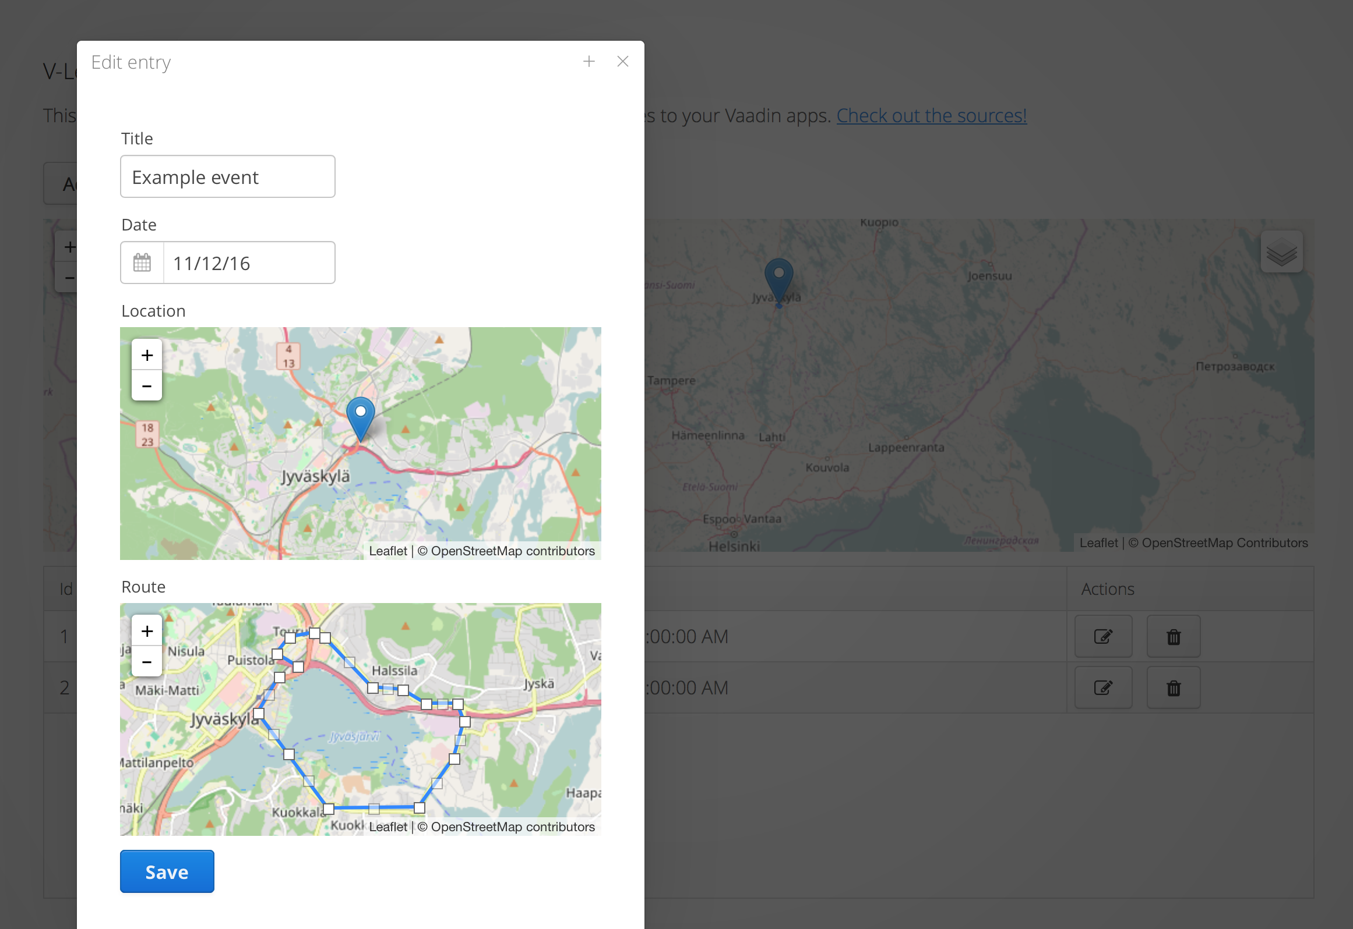The height and width of the screenshot is (929, 1353).
Task: Click delete trash icon for row 2
Action: click(x=1174, y=687)
